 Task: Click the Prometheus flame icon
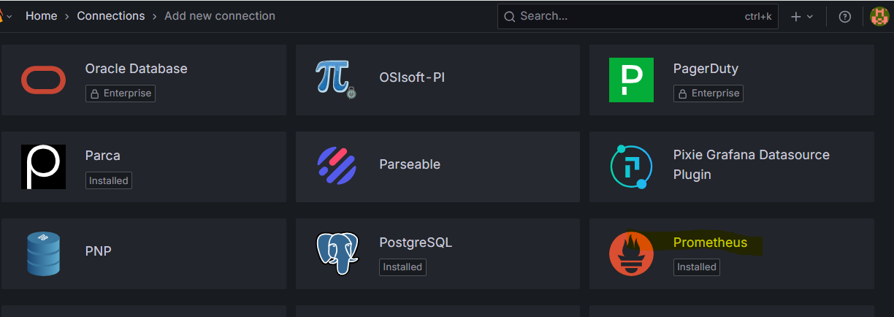point(631,253)
